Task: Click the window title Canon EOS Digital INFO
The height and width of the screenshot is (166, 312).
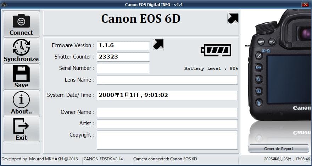Action: pos(154,4)
